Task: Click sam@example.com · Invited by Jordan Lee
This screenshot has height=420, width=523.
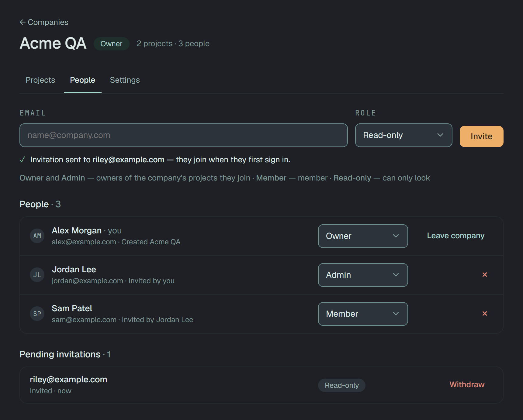Action: [x=123, y=320]
